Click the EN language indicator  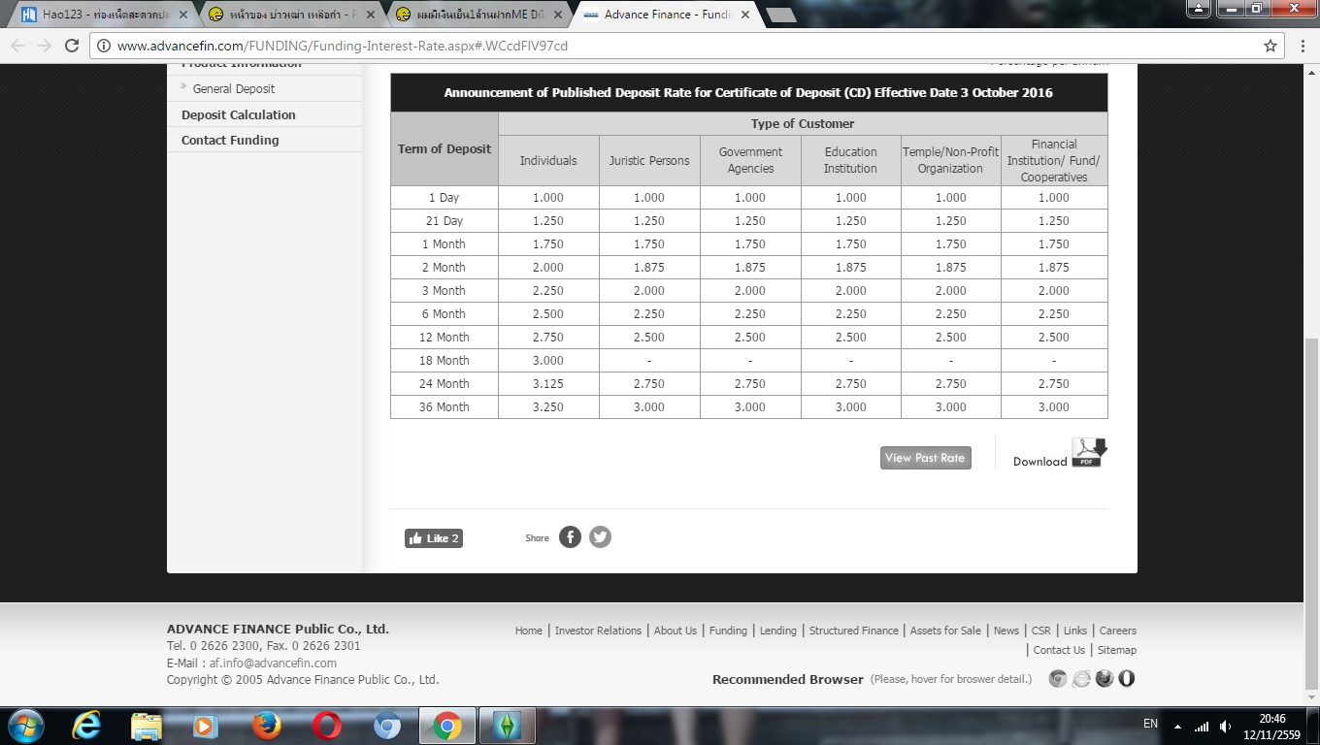tap(1150, 724)
